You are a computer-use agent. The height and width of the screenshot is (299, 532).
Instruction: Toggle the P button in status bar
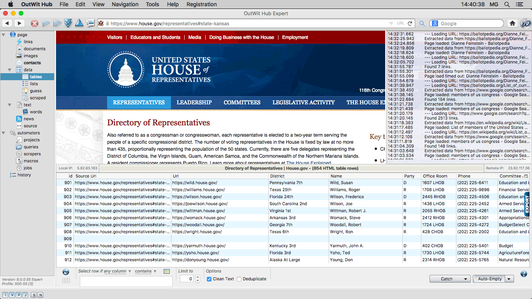(19, 295)
